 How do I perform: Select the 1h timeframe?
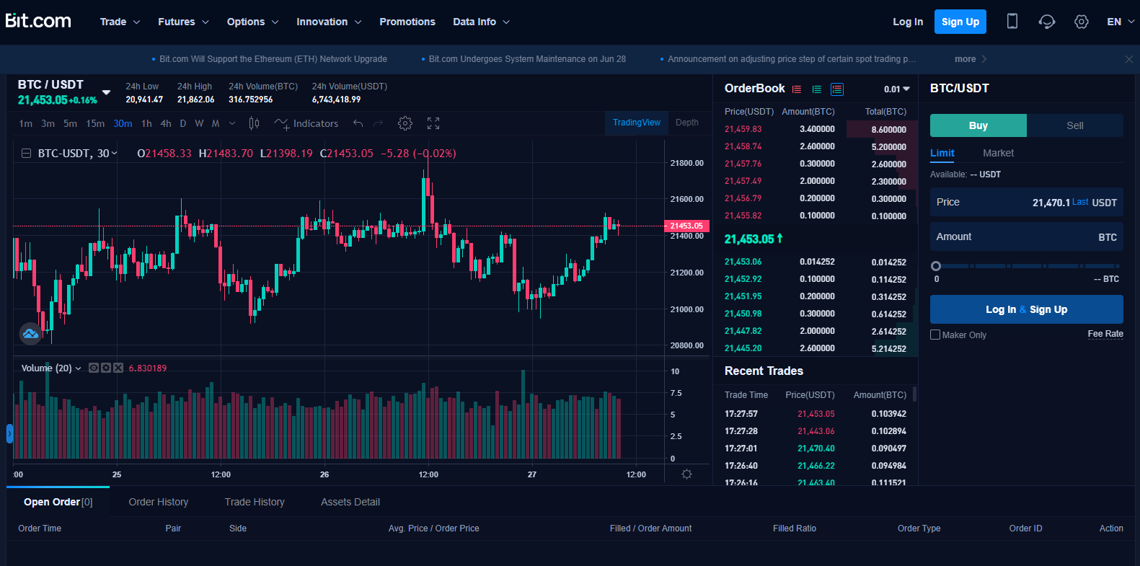[146, 123]
